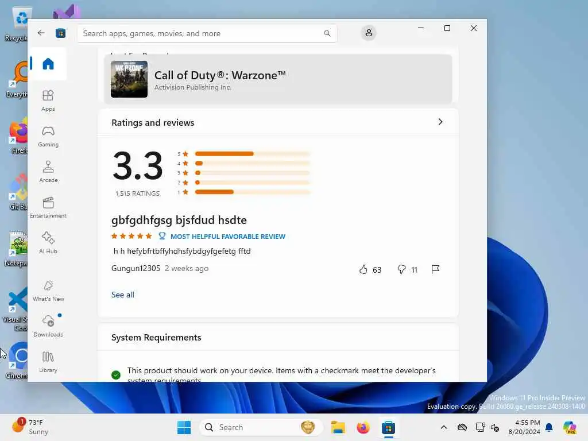Click the Activision Publishing Inc. publisher text

coord(193,87)
